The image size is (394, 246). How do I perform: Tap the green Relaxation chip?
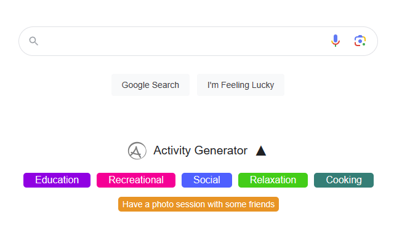tap(273, 180)
